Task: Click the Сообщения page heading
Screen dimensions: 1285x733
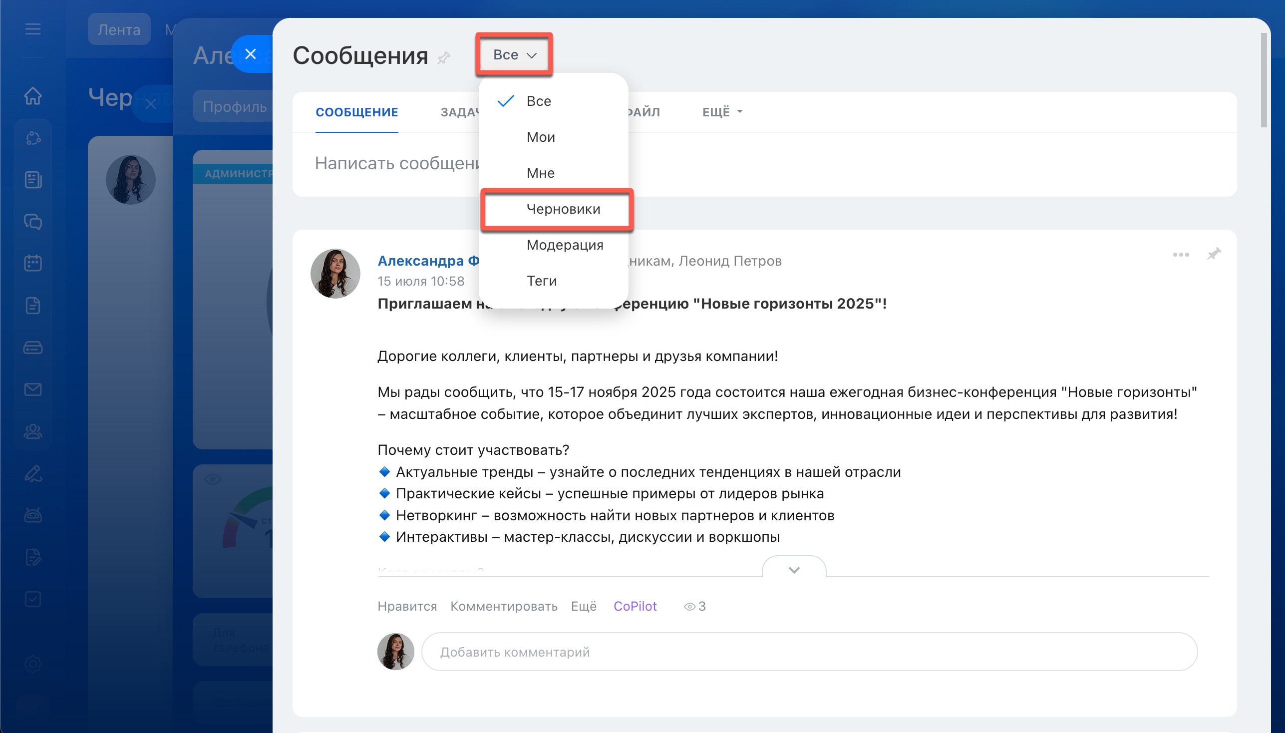Action: pos(360,55)
